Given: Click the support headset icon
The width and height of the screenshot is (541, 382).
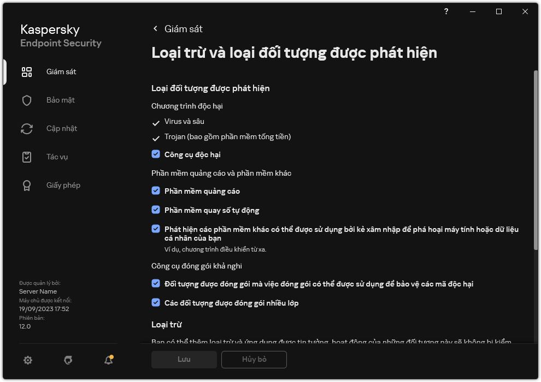Looking at the screenshot, I should (x=68, y=360).
